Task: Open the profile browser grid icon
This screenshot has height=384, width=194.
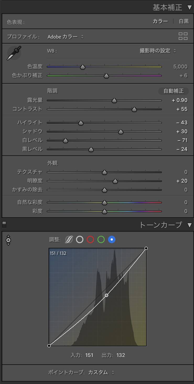Action: (183, 36)
